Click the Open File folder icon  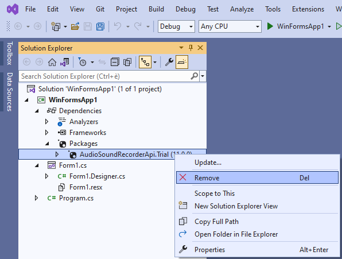tap(75, 26)
